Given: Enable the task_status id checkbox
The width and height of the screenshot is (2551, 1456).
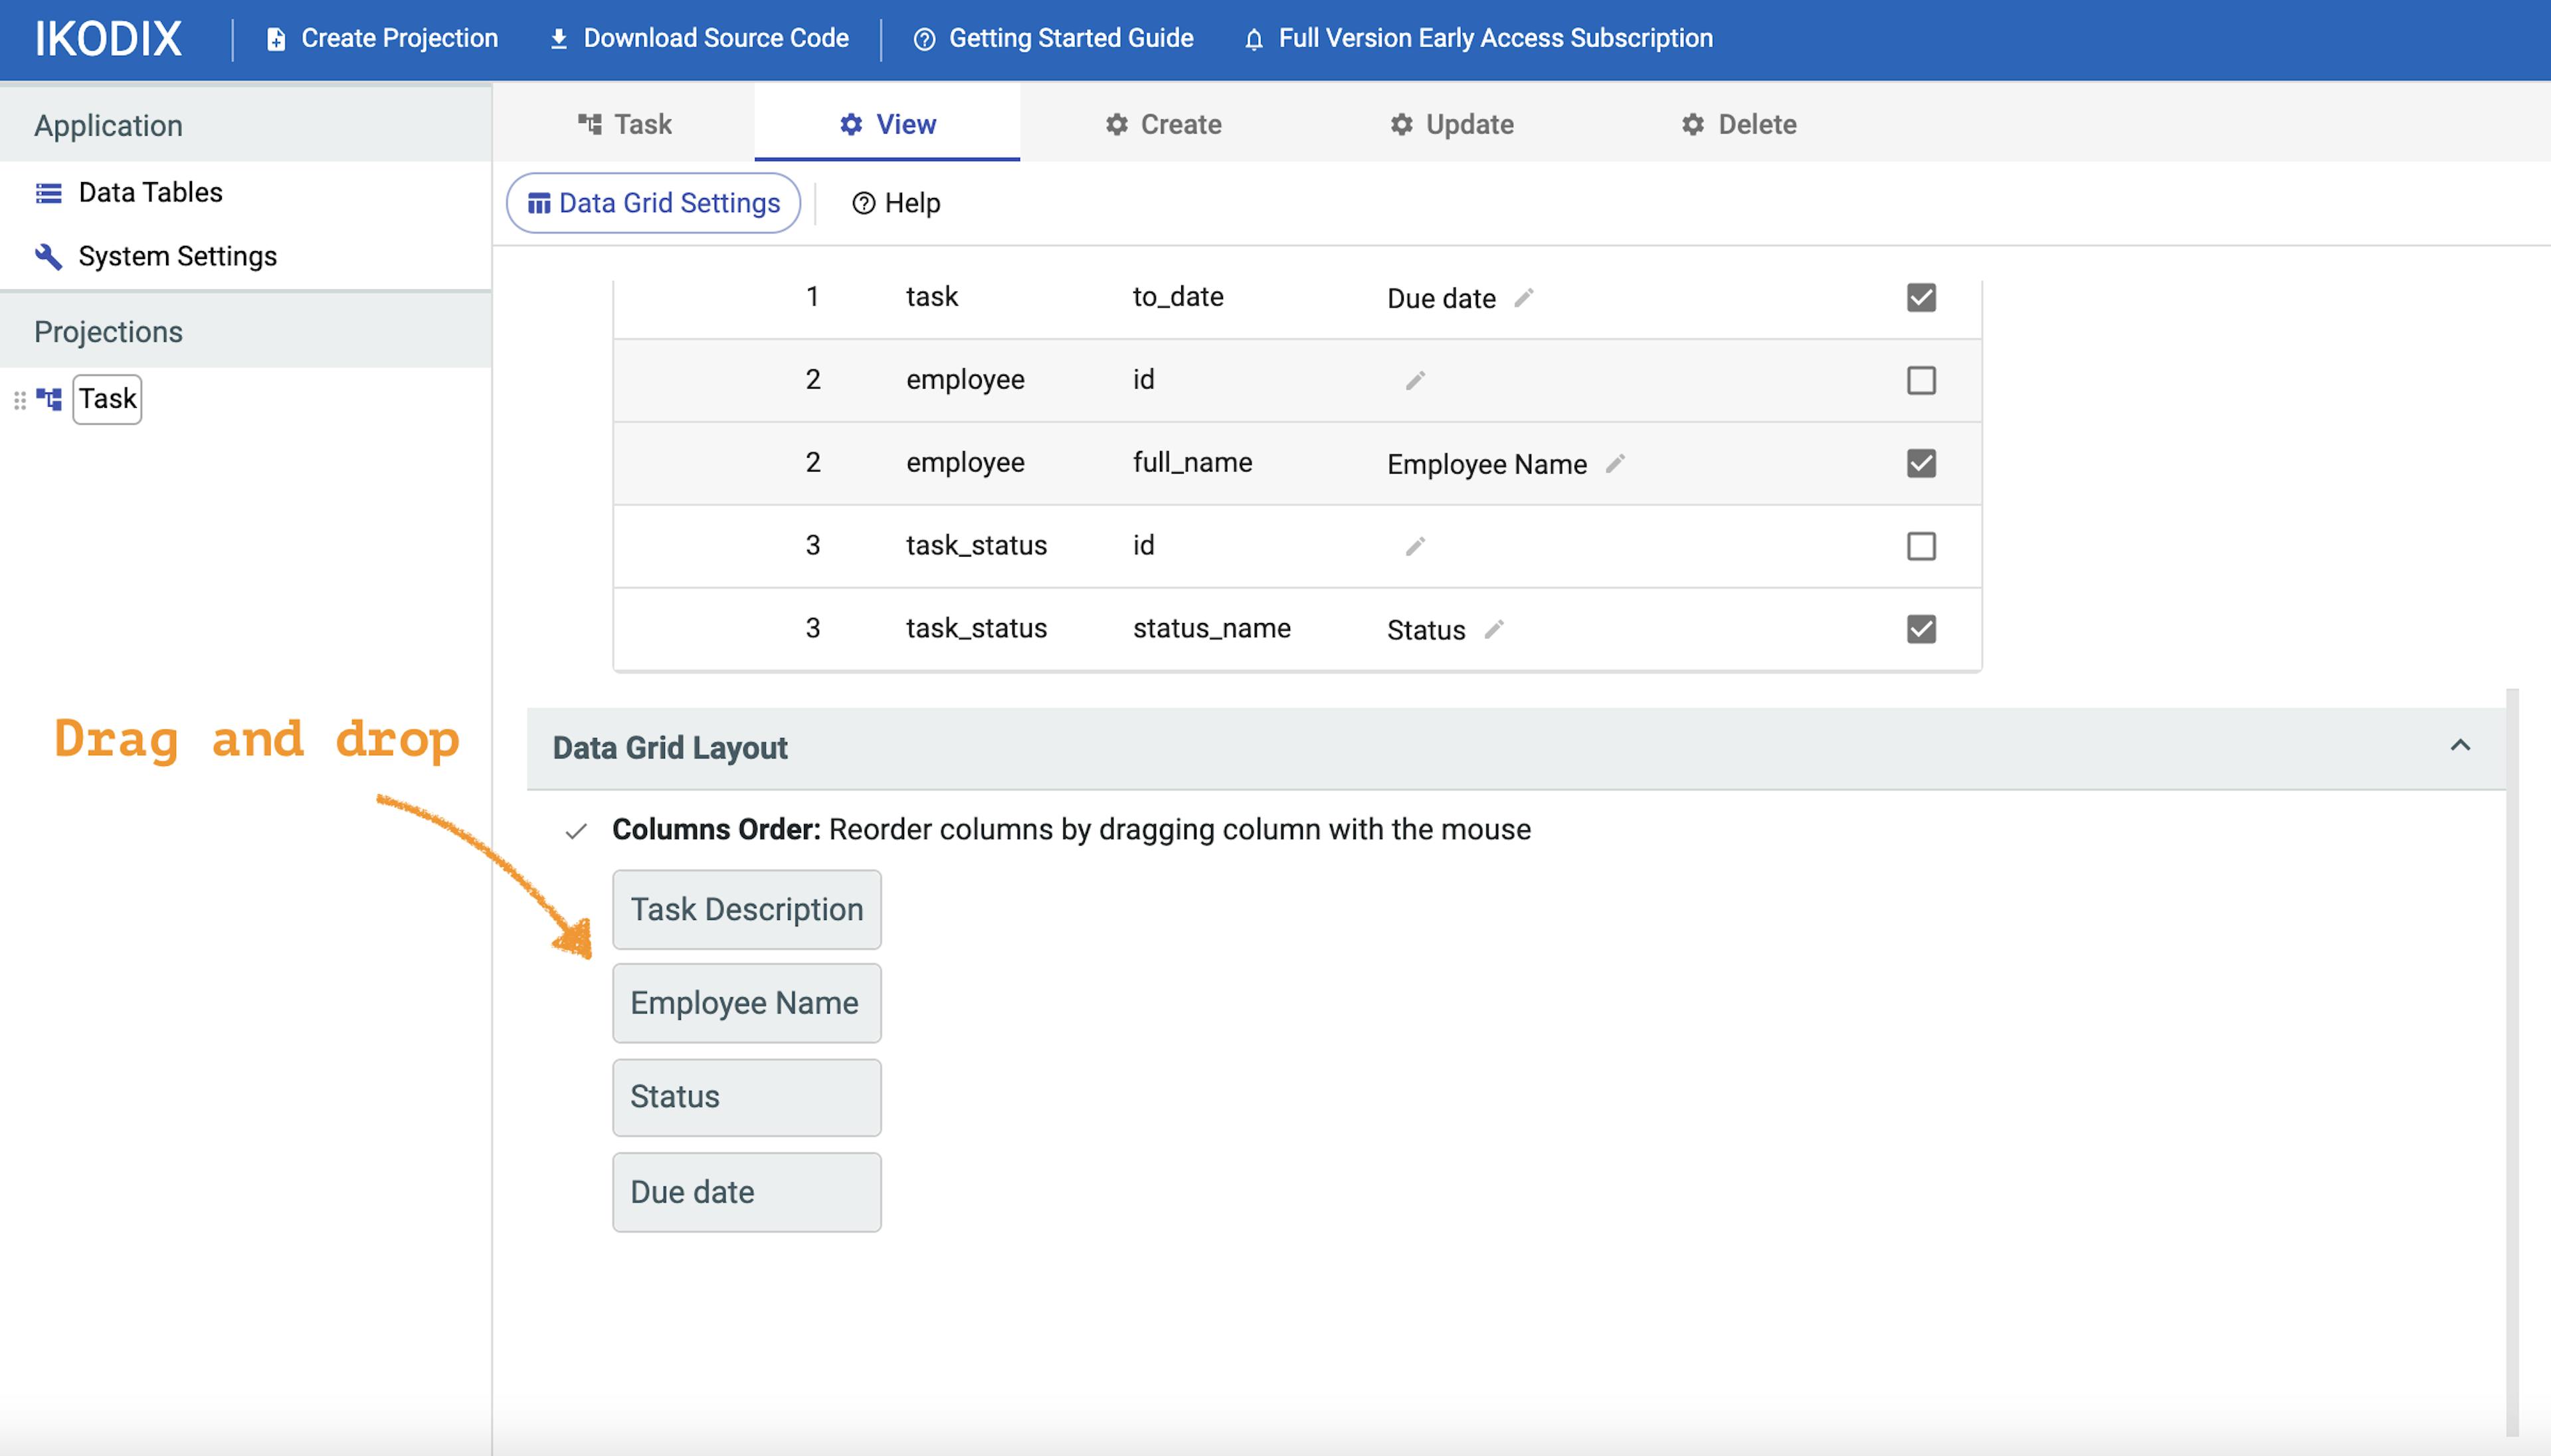Looking at the screenshot, I should click(x=1922, y=545).
